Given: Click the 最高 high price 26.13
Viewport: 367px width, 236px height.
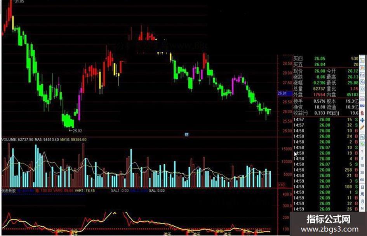Looking at the screenshot, I should [x=353, y=77].
